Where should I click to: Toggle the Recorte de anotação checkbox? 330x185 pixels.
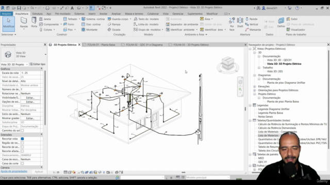pos(22,147)
